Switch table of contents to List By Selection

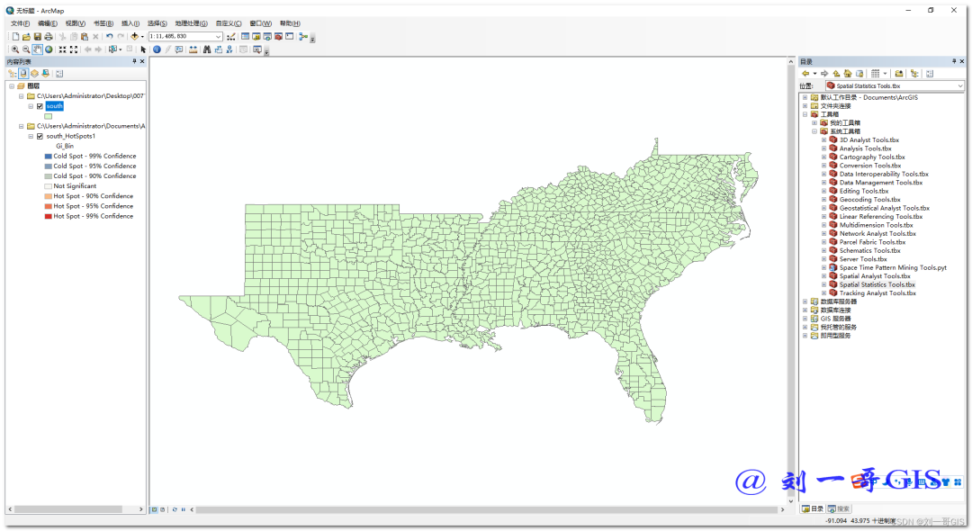coord(46,73)
